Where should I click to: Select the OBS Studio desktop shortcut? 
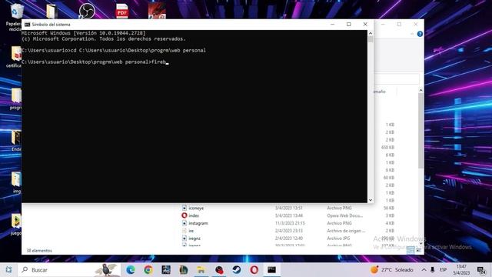tap(87, 11)
